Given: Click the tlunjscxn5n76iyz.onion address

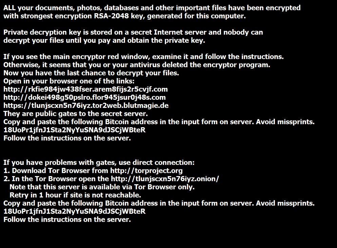Looking at the screenshot, I should pyautogui.click(x=165, y=179).
